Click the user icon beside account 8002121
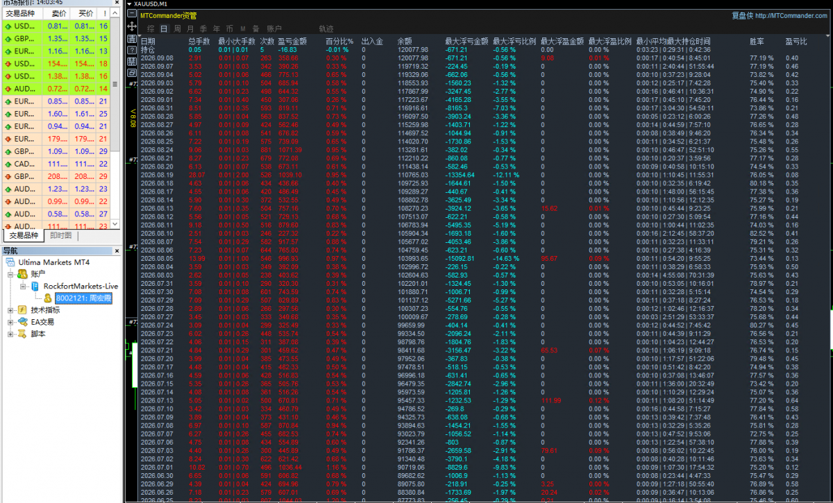 click(48, 298)
